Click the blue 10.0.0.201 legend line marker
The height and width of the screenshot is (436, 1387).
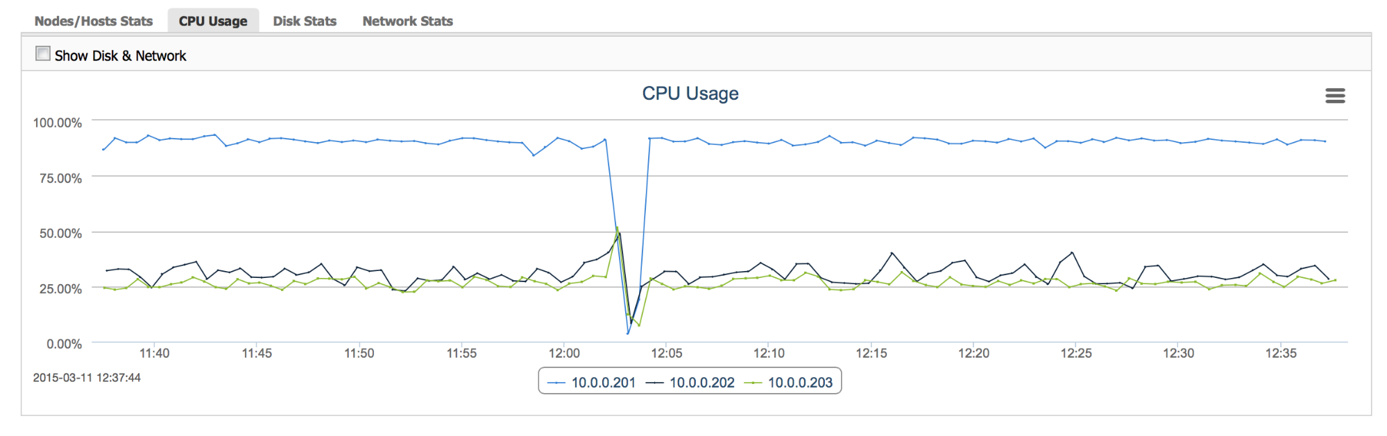pyautogui.click(x=556, y=383)
